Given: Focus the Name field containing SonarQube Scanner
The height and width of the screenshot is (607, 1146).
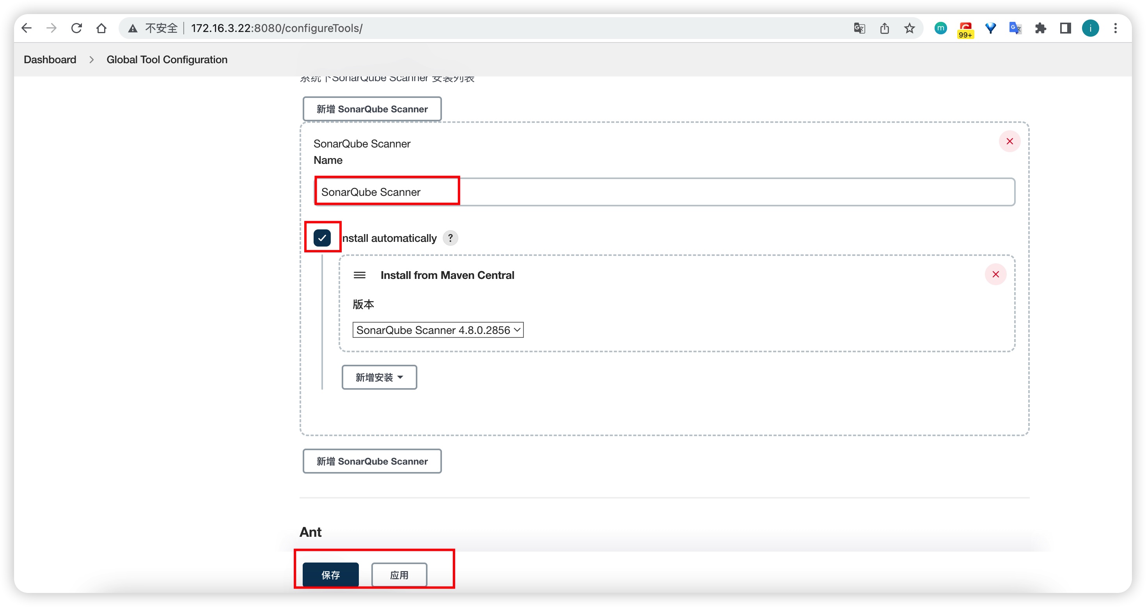Looking at the screenshot, I should tap(665, 192).
